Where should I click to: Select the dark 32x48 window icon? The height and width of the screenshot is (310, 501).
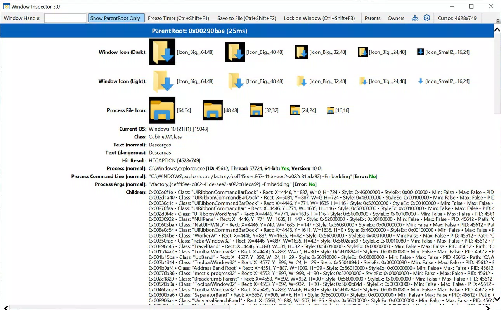point(301,52)
